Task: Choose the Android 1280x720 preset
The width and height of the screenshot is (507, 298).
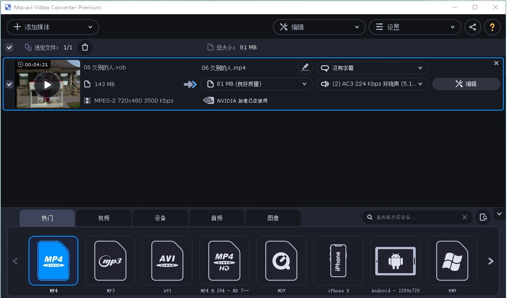Action: (x=395, y=261)
